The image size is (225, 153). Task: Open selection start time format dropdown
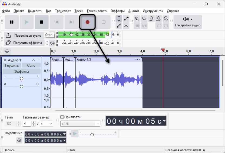[65, 134]
